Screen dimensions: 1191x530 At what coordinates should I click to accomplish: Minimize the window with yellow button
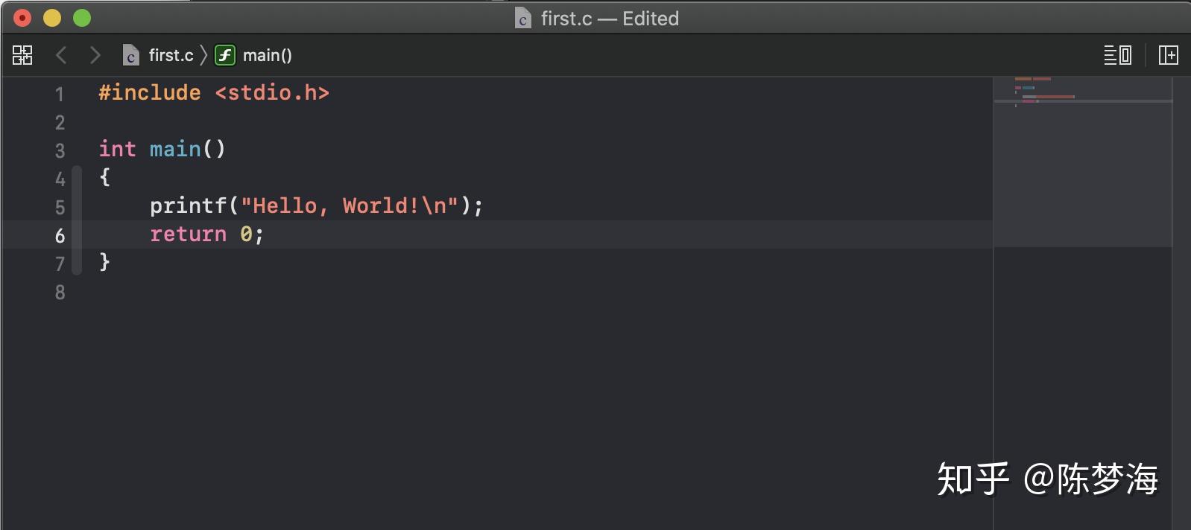click(x=52, y=18)
